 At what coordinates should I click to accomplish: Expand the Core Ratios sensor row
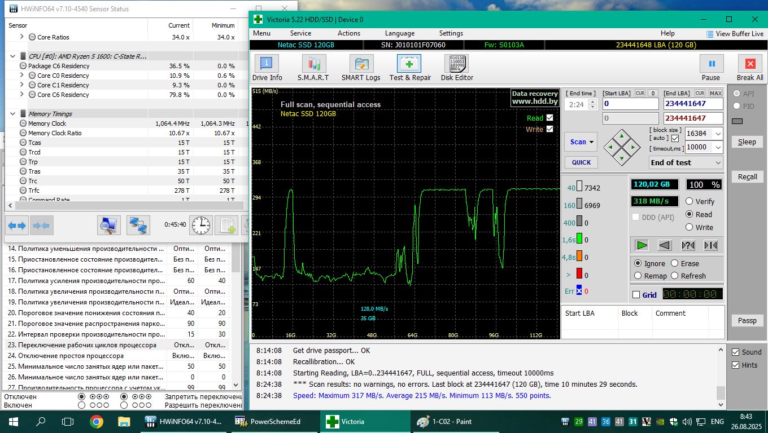(22, 37)
